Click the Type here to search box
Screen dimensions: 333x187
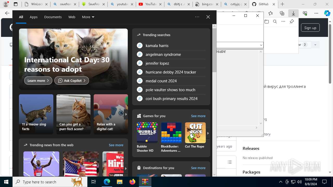point(50,182)
